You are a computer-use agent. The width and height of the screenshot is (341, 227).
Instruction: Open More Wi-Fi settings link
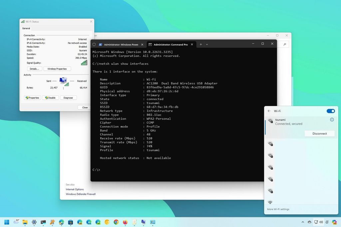(x=279, y=209)
